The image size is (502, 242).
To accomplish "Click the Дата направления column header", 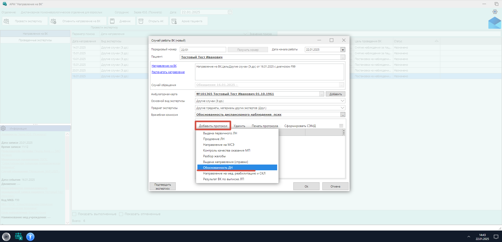I will [x=86, y=41].
